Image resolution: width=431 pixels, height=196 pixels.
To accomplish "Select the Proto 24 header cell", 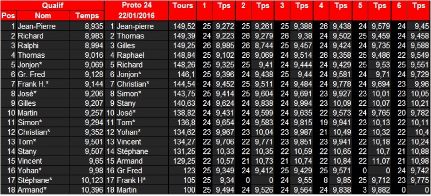I will [x=136, y=5].
